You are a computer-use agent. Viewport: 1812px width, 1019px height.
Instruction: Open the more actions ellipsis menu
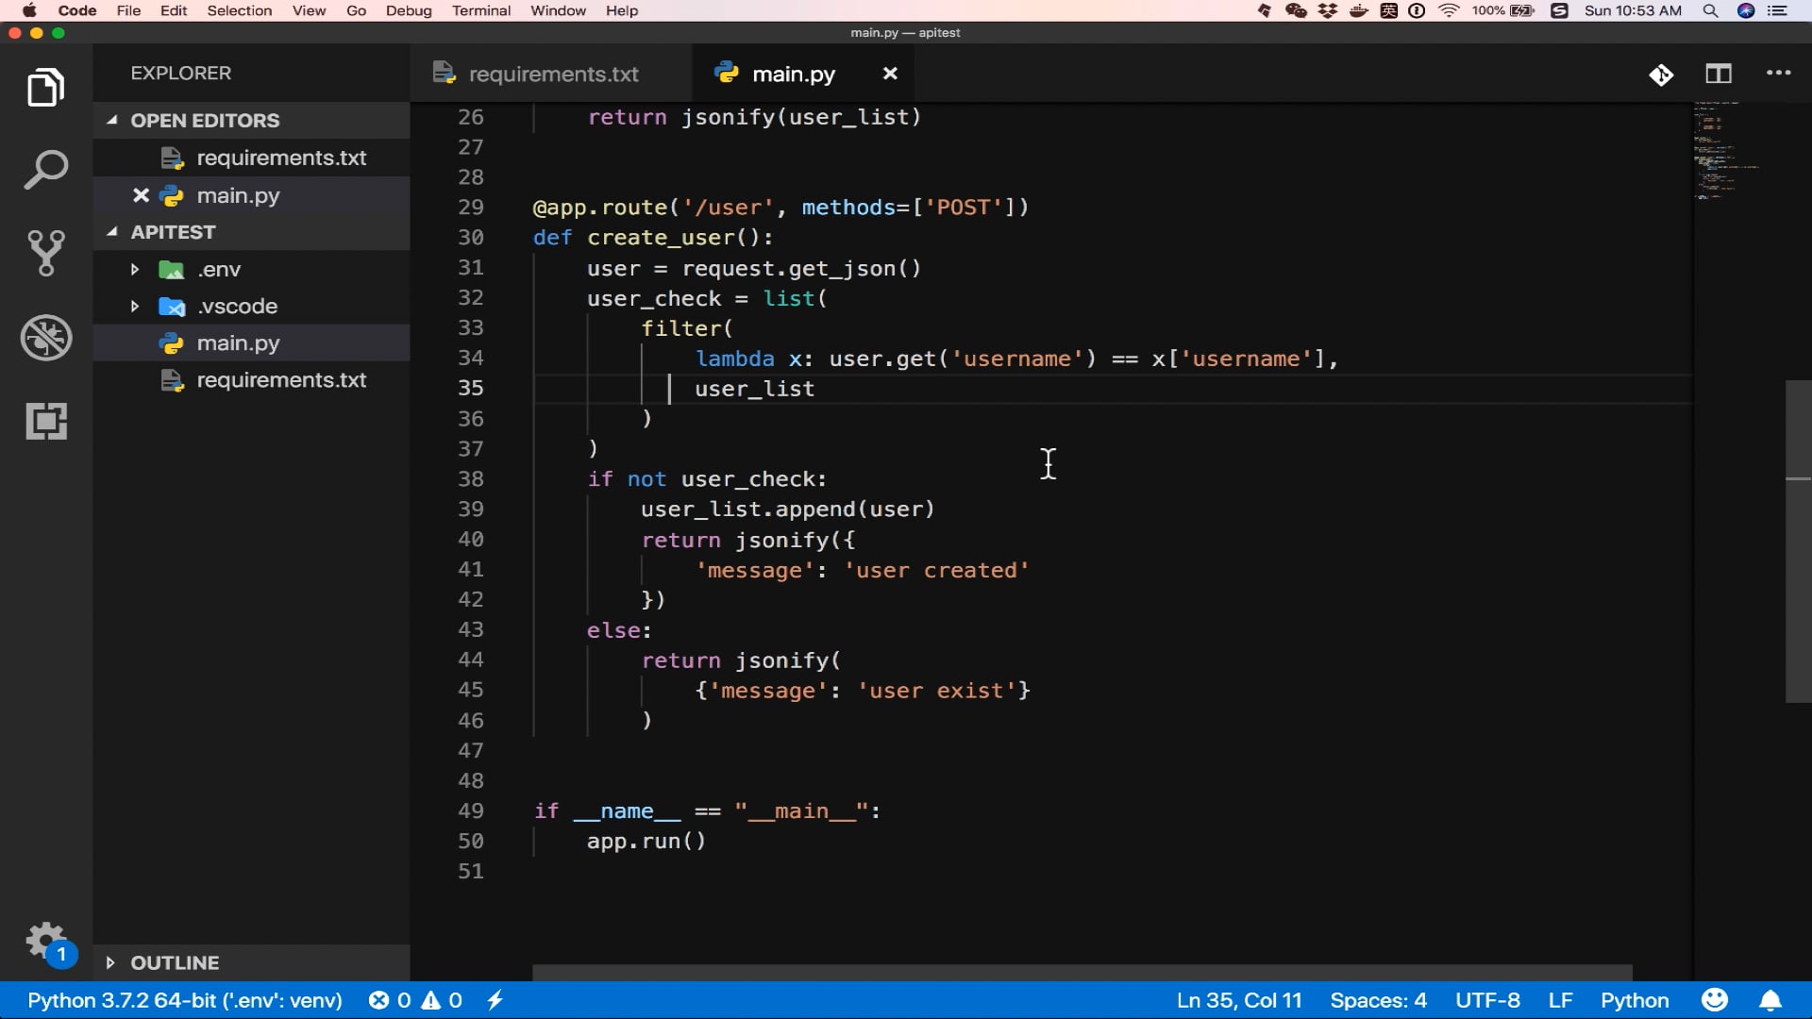tap(1778, 74)
